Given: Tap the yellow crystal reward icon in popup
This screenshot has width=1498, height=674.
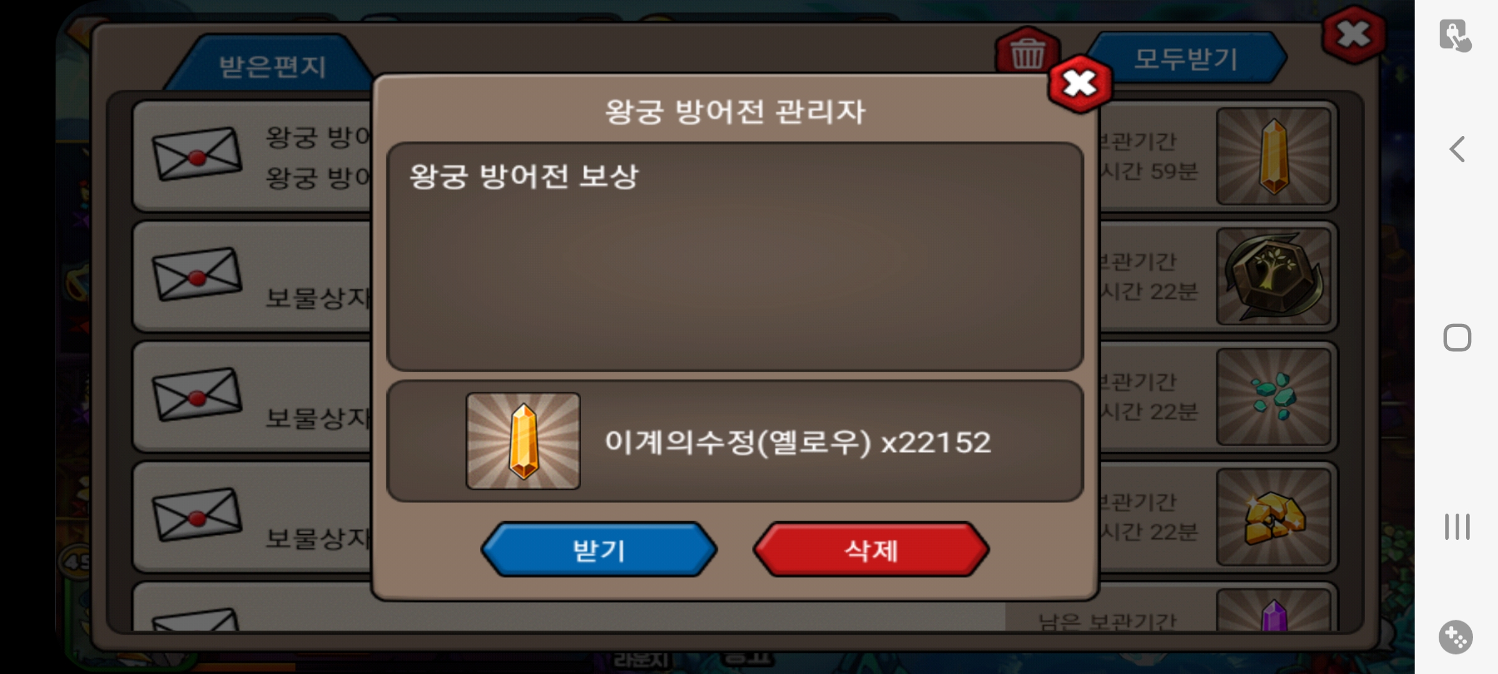Looking at the screenshot, I should 523,441.
